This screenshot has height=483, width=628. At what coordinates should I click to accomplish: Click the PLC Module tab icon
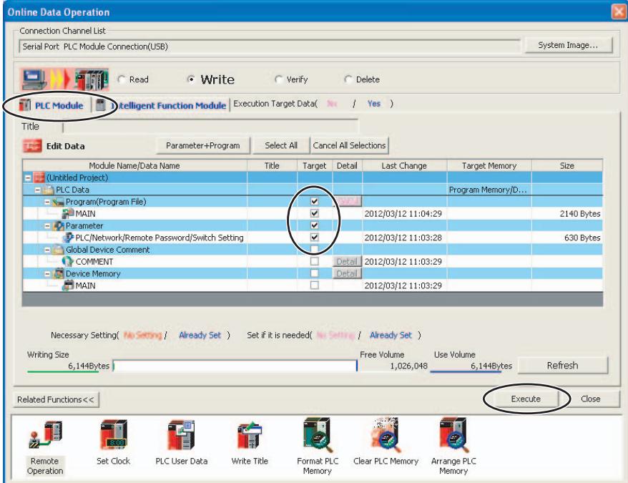(25, 105)
